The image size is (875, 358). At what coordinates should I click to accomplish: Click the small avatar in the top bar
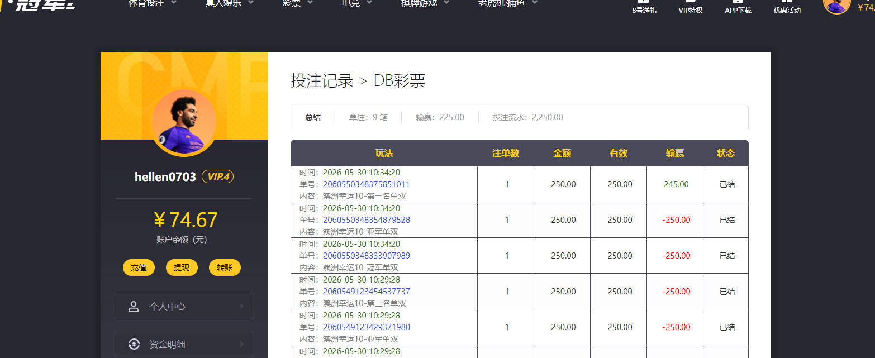point(836,3)
